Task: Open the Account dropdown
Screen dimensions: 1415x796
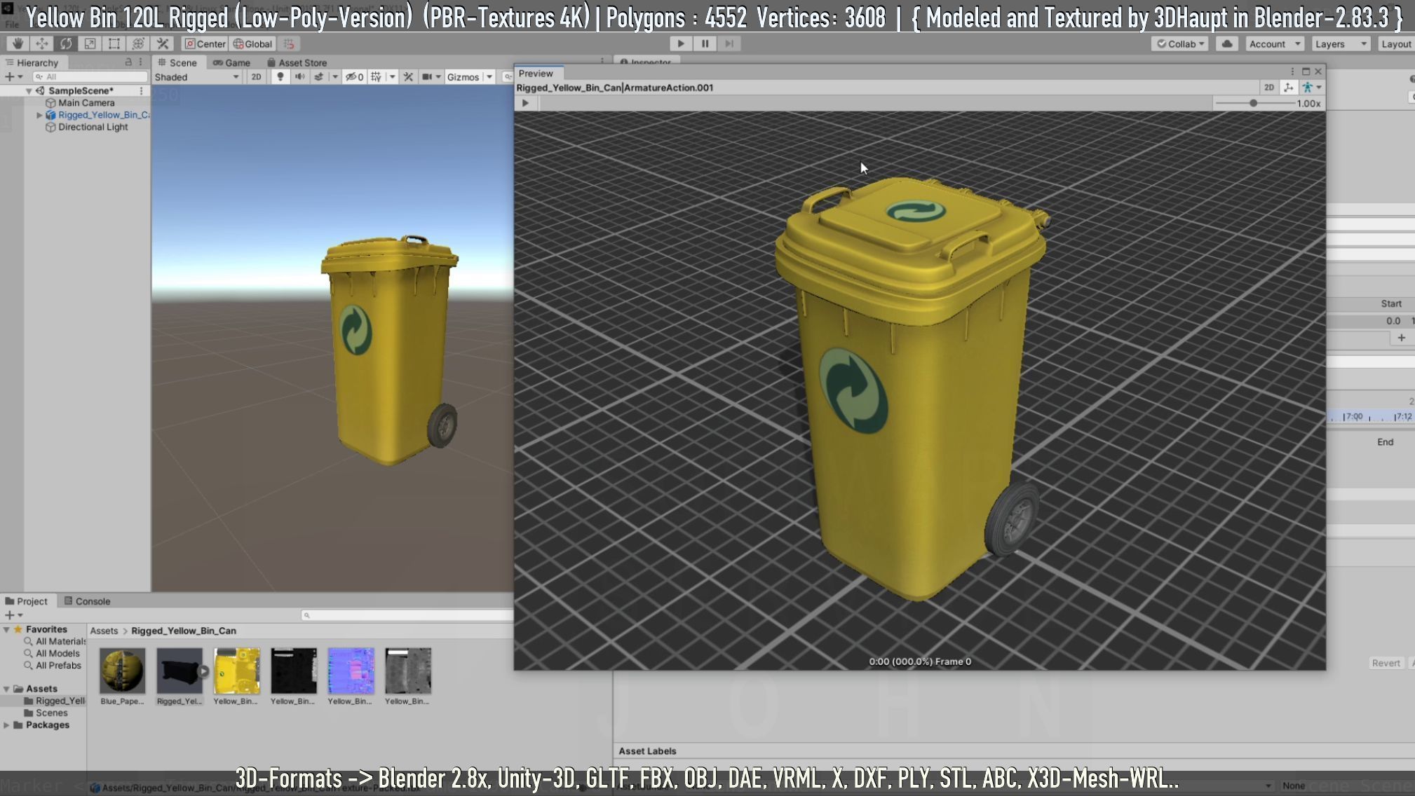Action: (x=1274, y=43)
